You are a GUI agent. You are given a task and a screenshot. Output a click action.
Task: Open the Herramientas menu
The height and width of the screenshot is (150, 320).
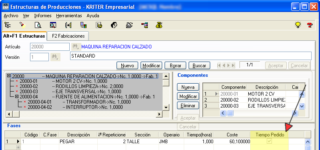(69, 16)
